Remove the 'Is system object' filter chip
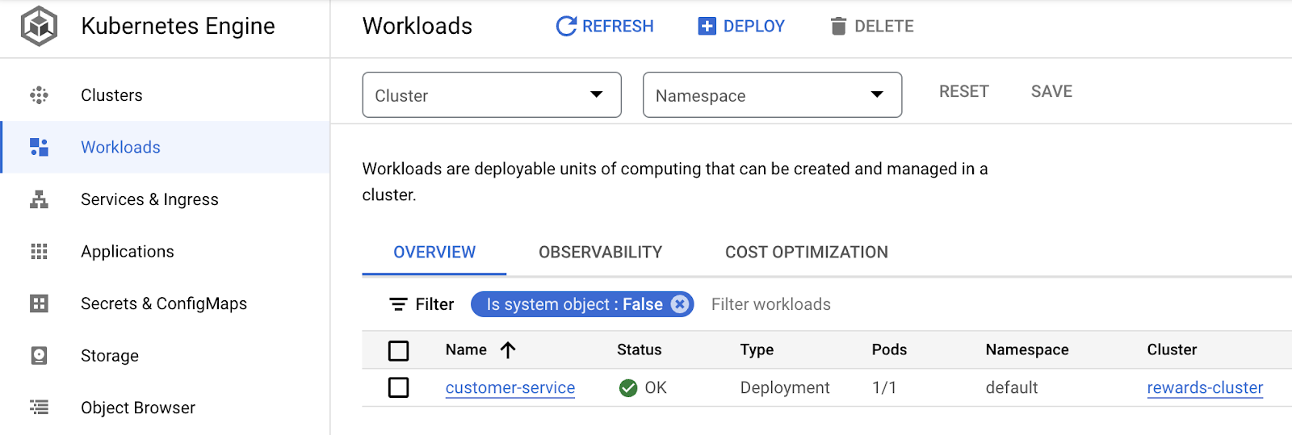1292x435 pixels. point(680,304)
